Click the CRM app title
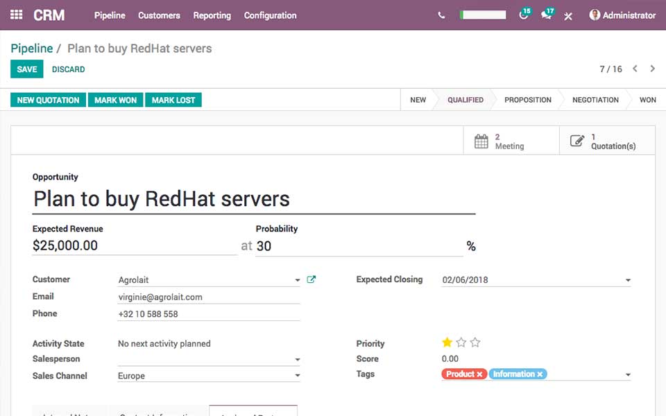666x416 pixels. [49, 15]
